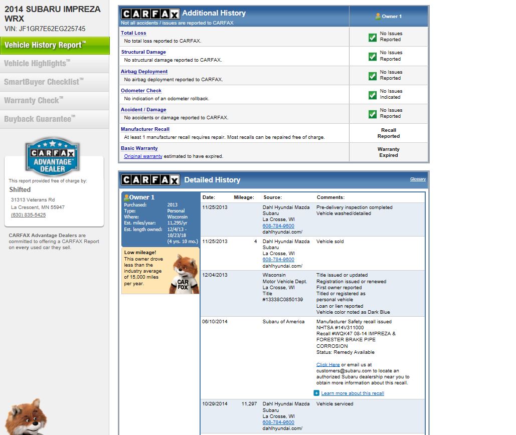Click the CARFAX logo beside Detailed History

[x=150, y=180]
